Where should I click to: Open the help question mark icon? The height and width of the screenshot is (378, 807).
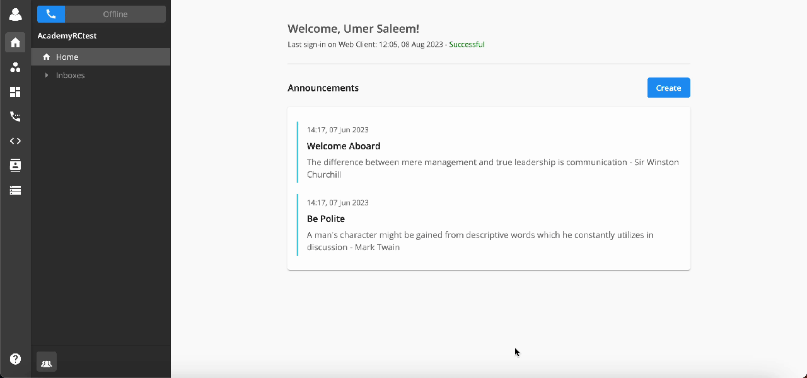(15, 359)
